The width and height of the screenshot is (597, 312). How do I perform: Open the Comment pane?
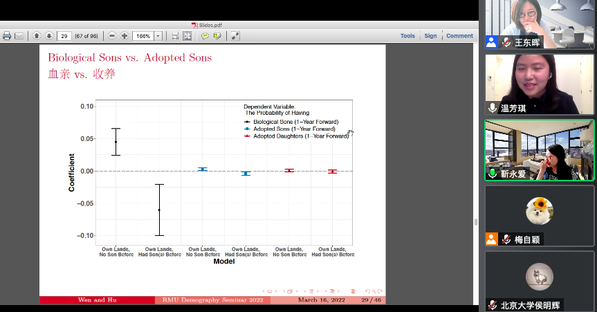coord(459,36)
